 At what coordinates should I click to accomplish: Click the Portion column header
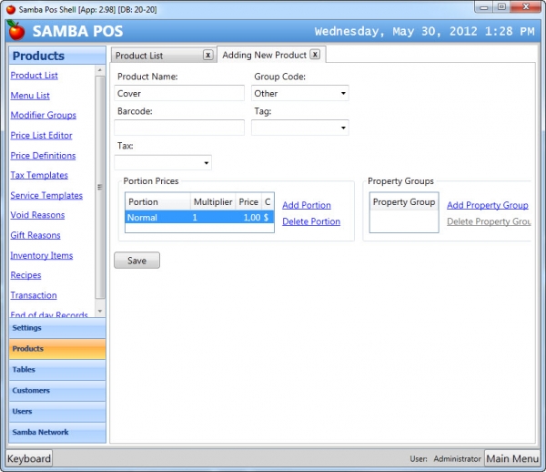point(157,202)
